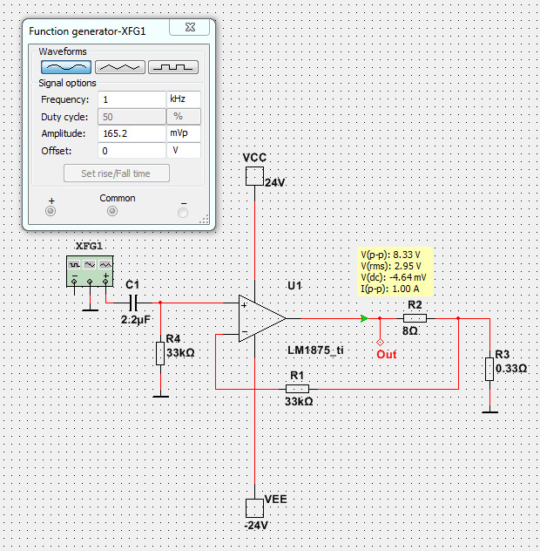Select resistor R4 symbol
The height and width of the screenshot is (551, 540).
[160, 354]
